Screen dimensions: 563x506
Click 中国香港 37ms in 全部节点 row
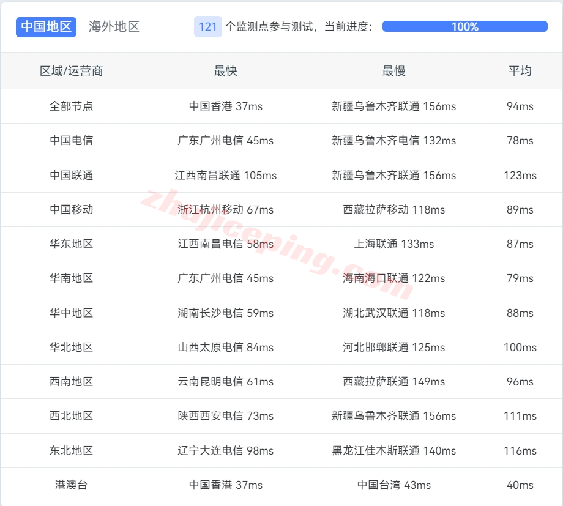(225, 106)
